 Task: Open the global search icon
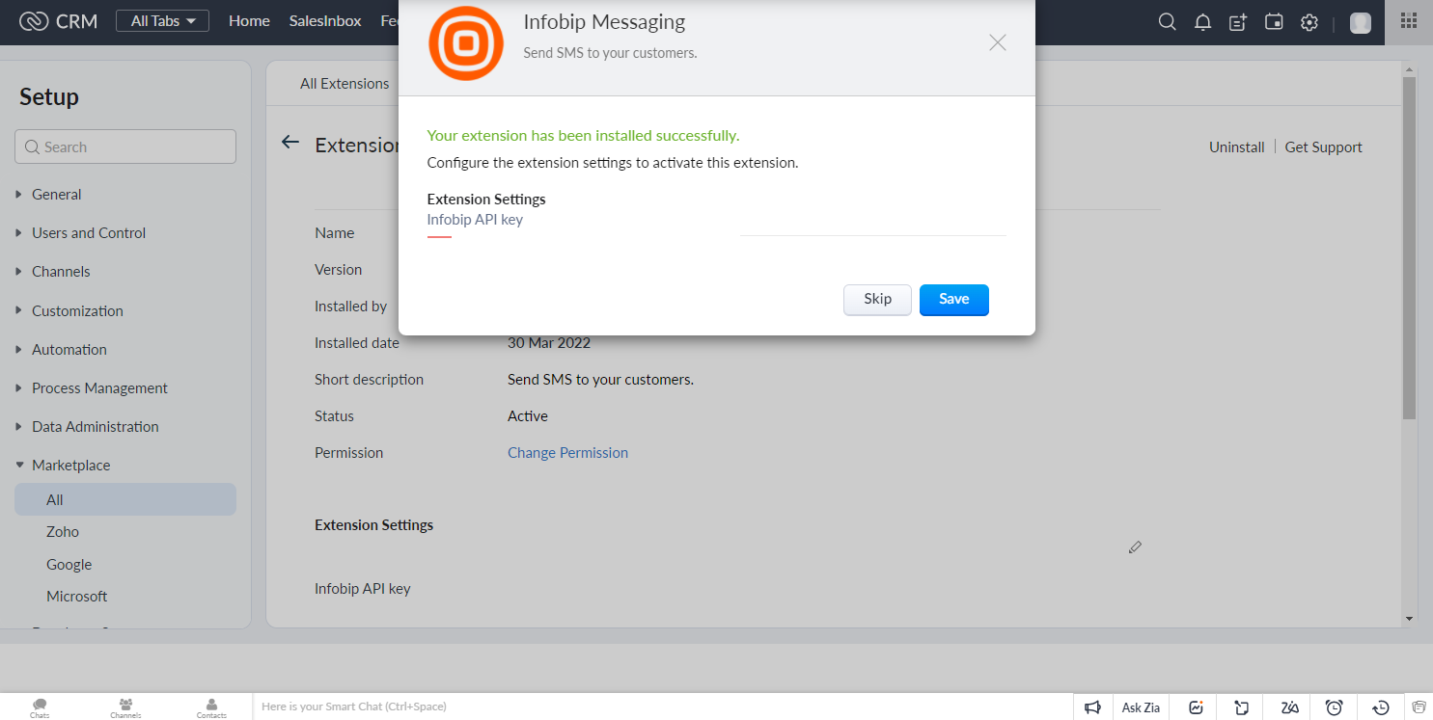1167,21
